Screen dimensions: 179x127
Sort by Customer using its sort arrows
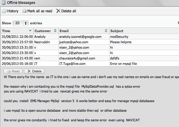[55, 31]
